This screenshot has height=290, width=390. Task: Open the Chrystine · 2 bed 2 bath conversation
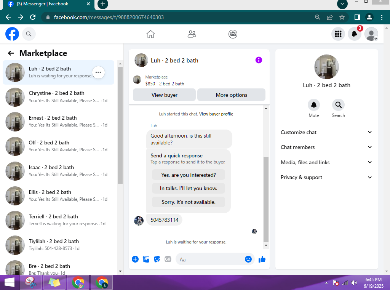58,97
